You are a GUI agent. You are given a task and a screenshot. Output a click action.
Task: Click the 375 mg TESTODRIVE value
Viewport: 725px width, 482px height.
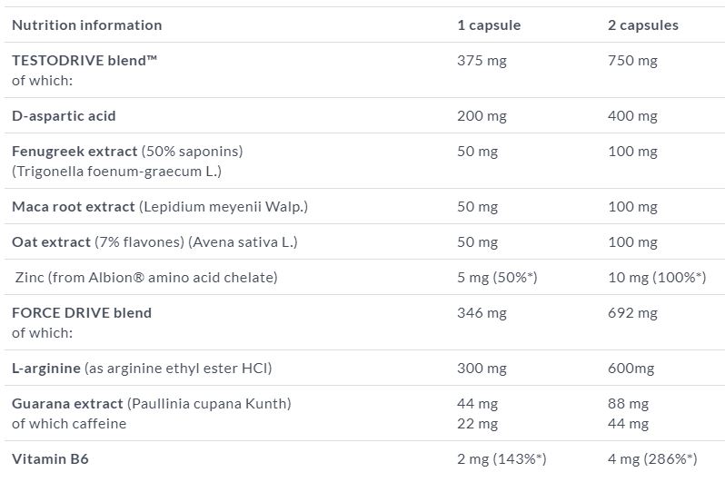tap(482, 61)
